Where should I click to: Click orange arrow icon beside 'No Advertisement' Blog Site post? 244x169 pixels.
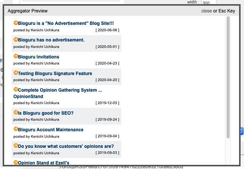pos(16,23)
